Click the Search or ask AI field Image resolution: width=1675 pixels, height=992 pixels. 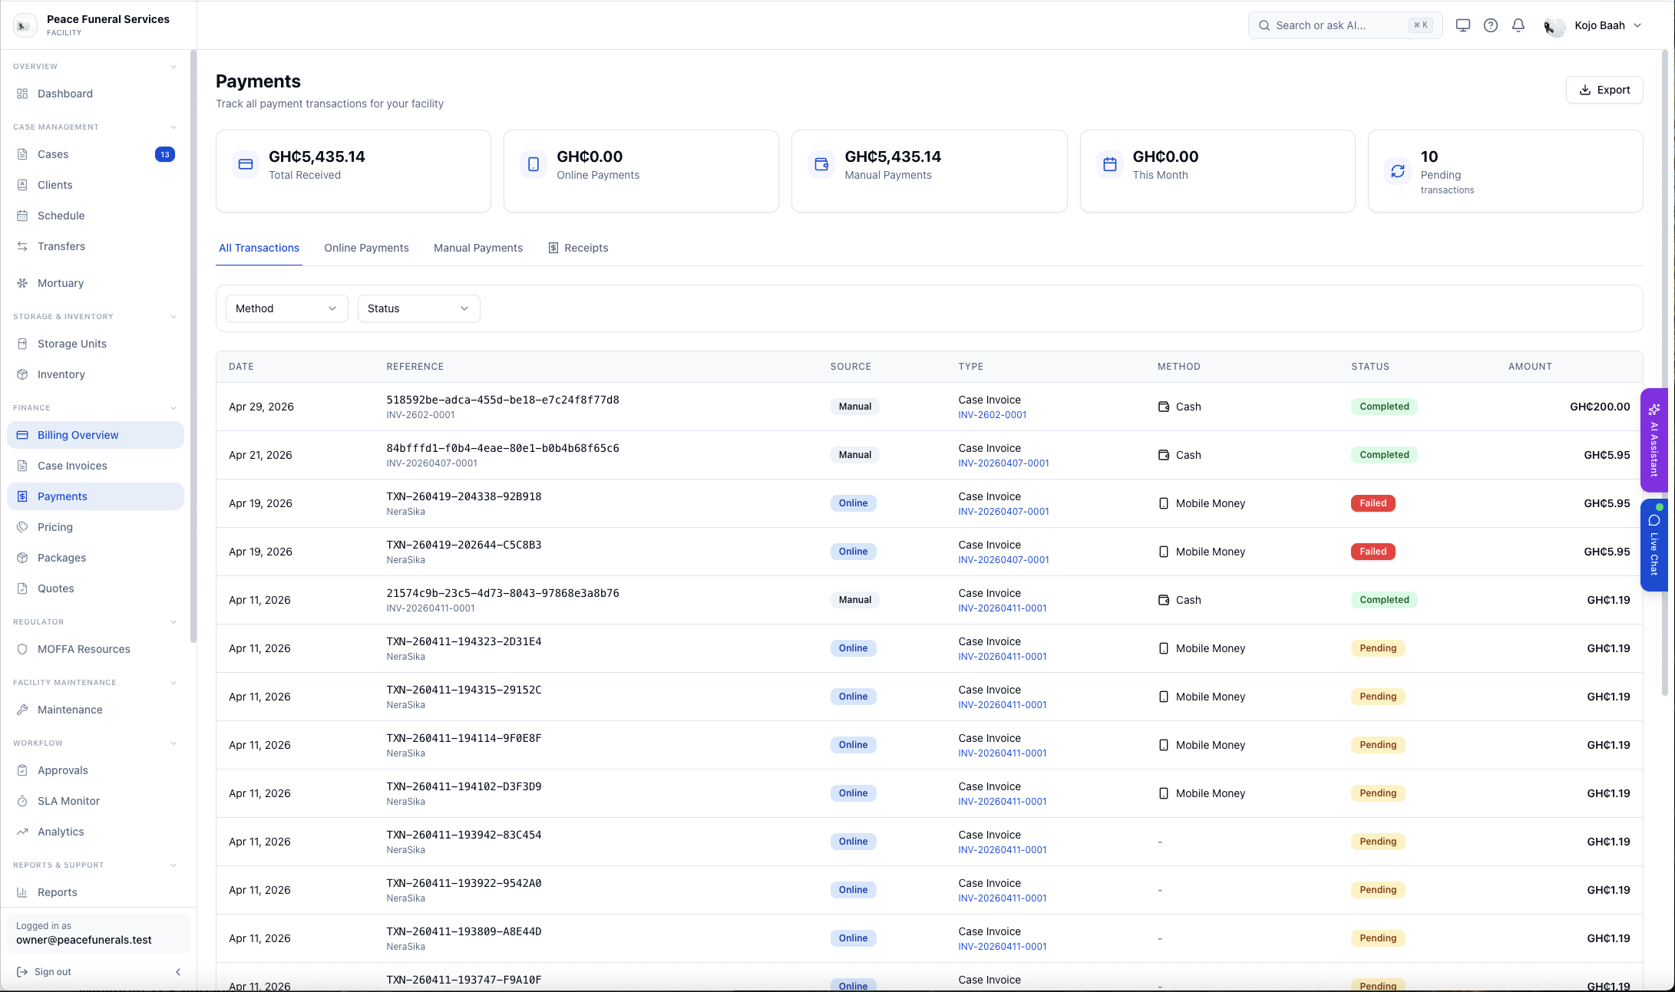tap(1345, 25)
